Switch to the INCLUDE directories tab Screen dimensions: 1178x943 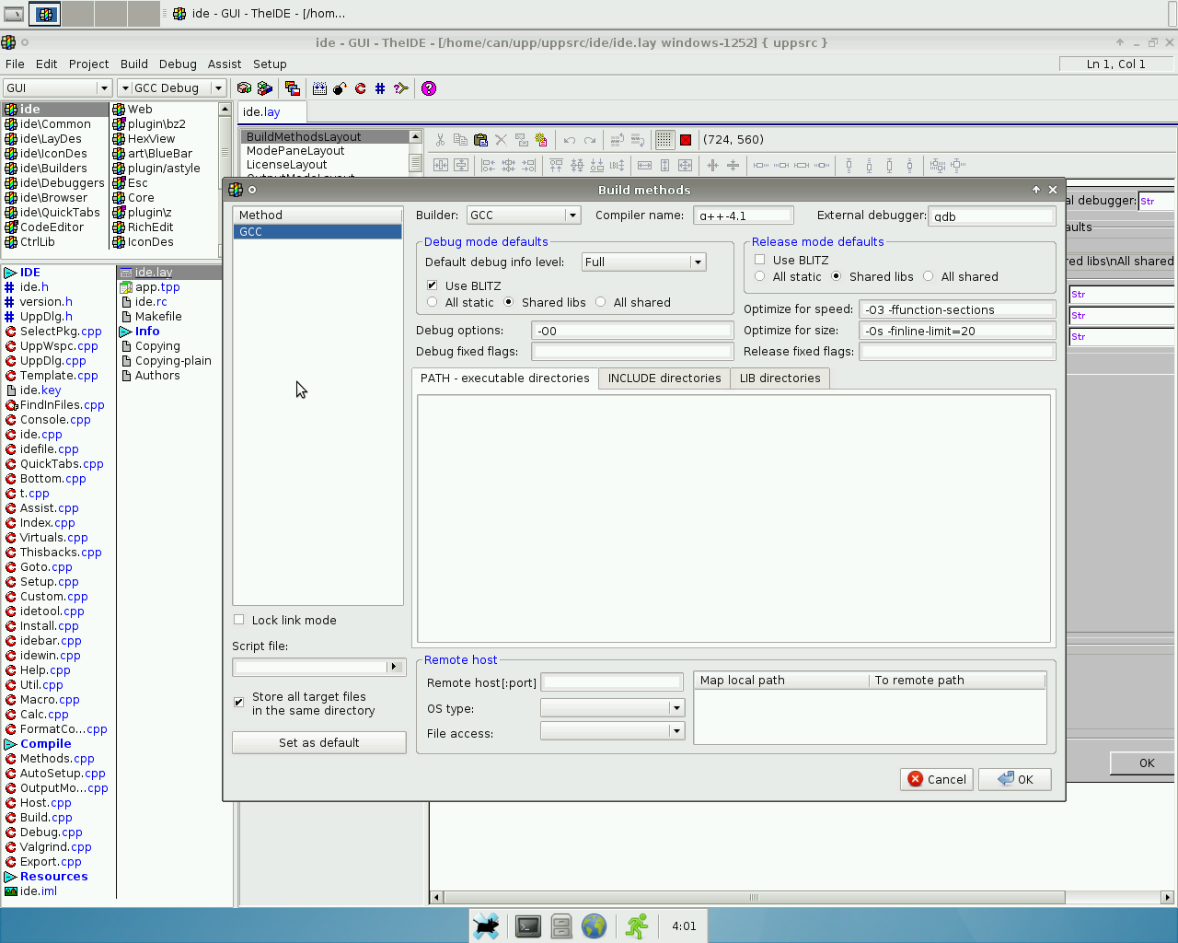(664, 378)
